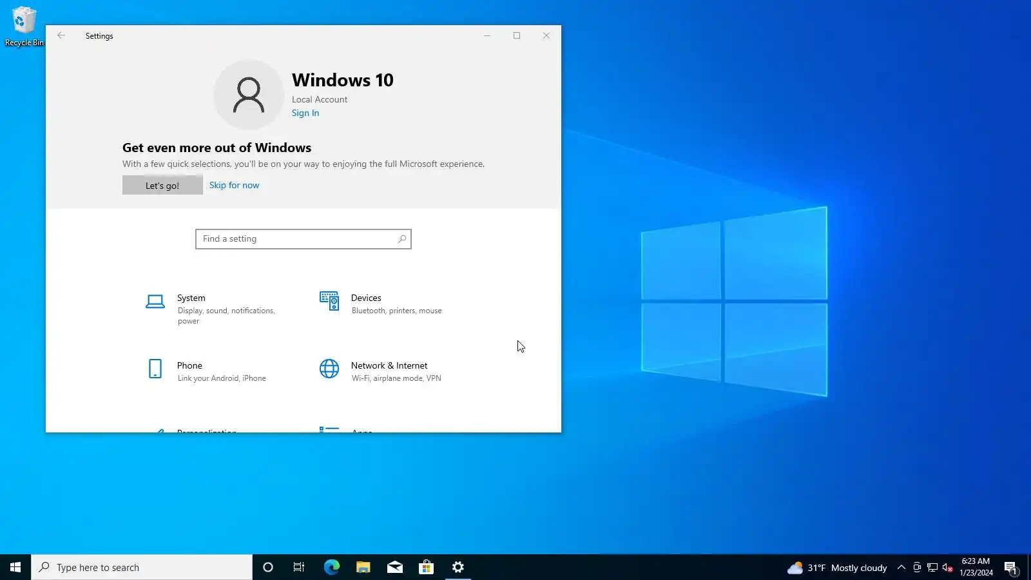Click the "Local Account" label
The width and height of the screenshot is (1031, 580).
point(320,99)
